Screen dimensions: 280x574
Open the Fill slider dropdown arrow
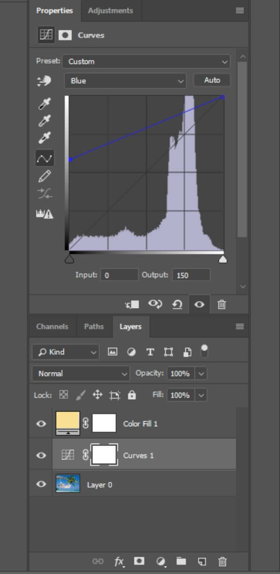(x=201, y=395)
